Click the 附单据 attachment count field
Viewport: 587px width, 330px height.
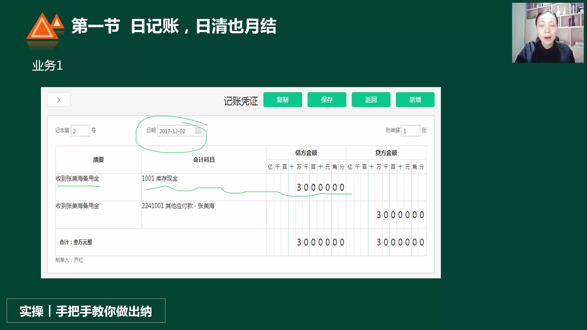[x=410, y=130]
